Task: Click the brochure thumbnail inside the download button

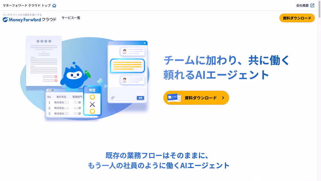Action: point(174,98)
